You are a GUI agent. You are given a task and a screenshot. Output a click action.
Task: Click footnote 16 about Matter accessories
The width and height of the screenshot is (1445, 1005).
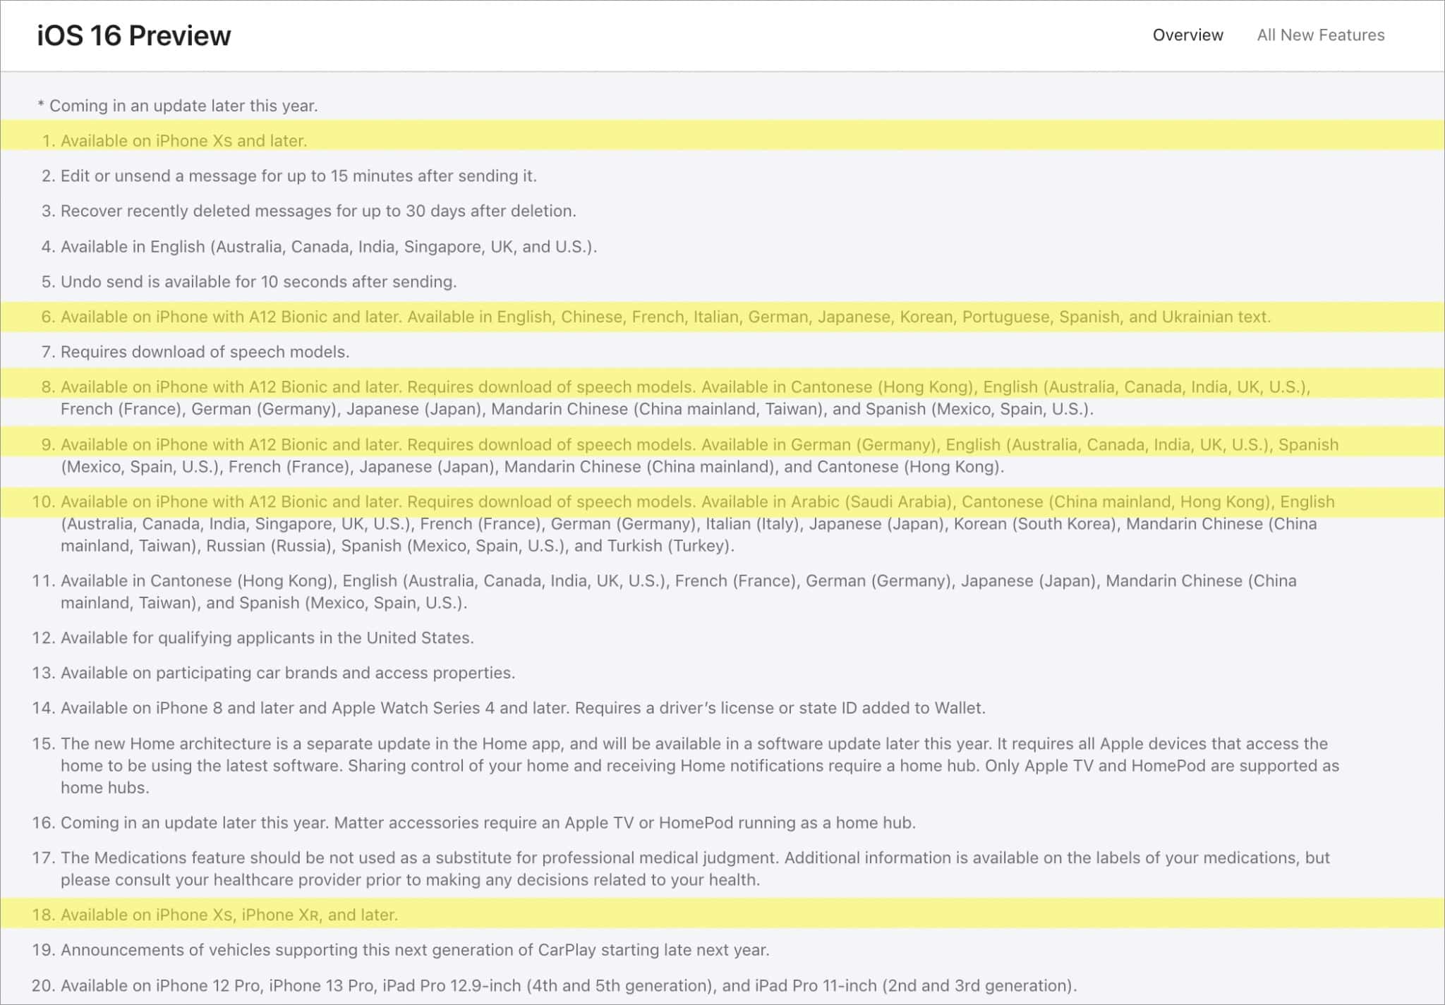tap(473, 822)
